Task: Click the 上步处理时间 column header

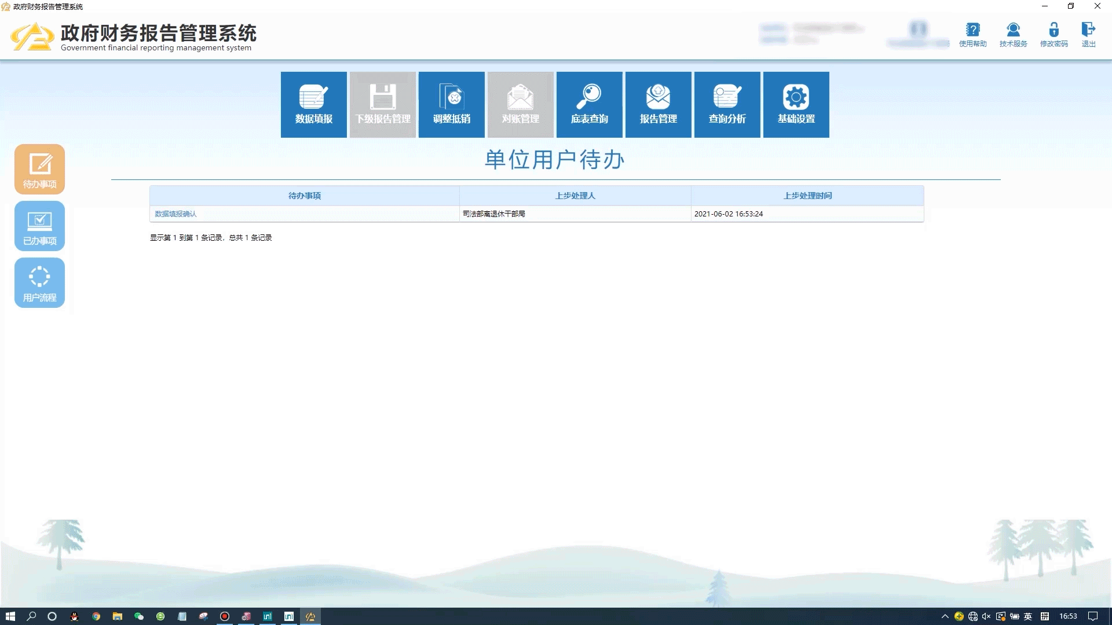Action: [807, 196]
